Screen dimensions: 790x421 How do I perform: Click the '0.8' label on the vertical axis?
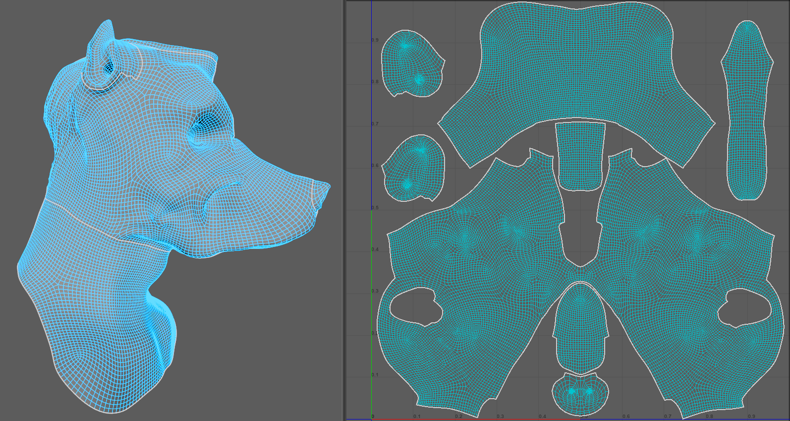[x=375, y=82]
